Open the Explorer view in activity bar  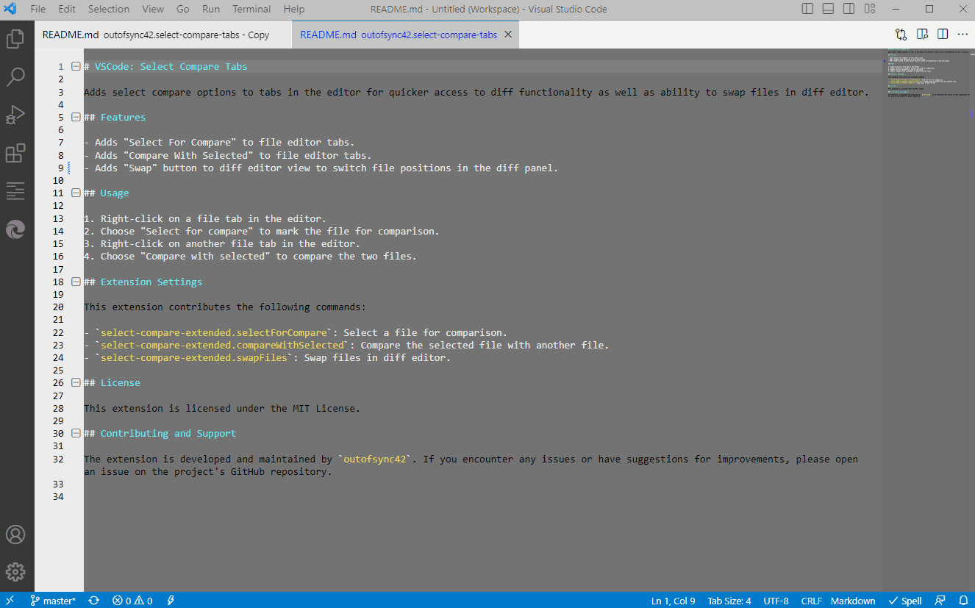pos(15,38)
